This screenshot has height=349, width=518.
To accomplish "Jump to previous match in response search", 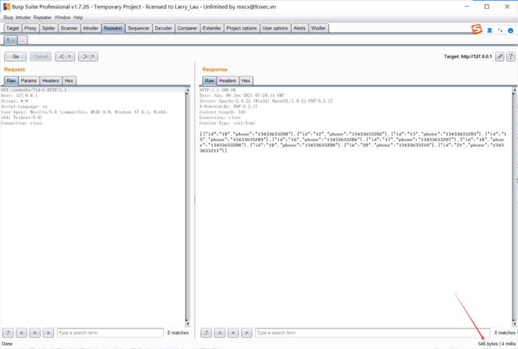I will 220,333.
